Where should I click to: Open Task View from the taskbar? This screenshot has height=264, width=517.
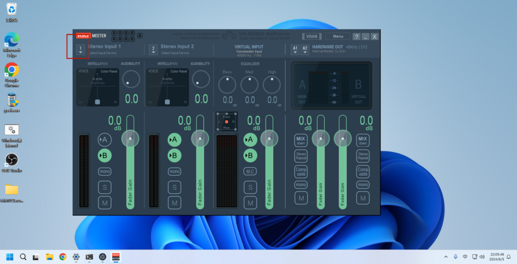(x=36, y=257)
